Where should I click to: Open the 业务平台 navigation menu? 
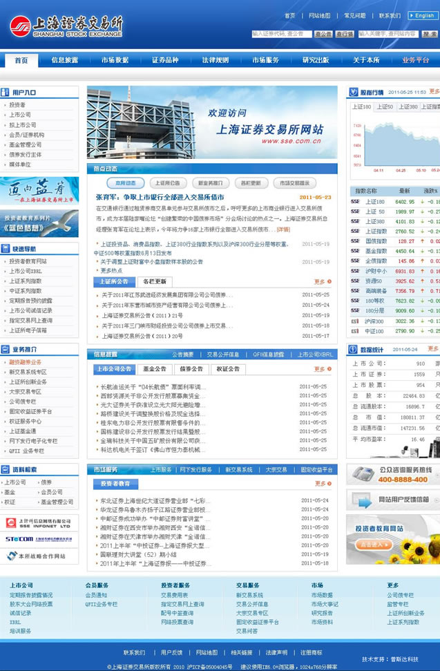415,60
